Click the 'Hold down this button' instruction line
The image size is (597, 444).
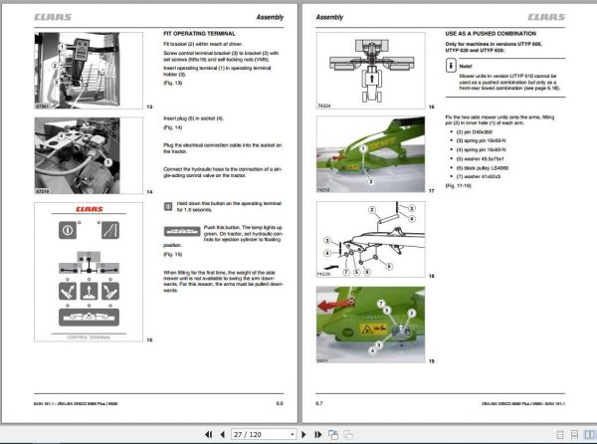click(x=229, y=206)
